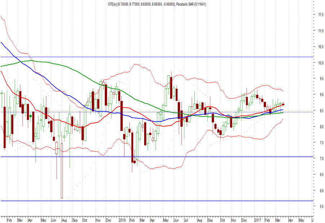Click the 11.0 price axis label
This screenshot has width=325, height=223.
tap(321, 31)
